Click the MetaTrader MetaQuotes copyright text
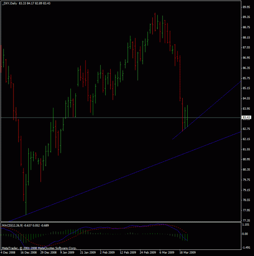This screenshot has width=254, height=256. click(x=39, y=248)
